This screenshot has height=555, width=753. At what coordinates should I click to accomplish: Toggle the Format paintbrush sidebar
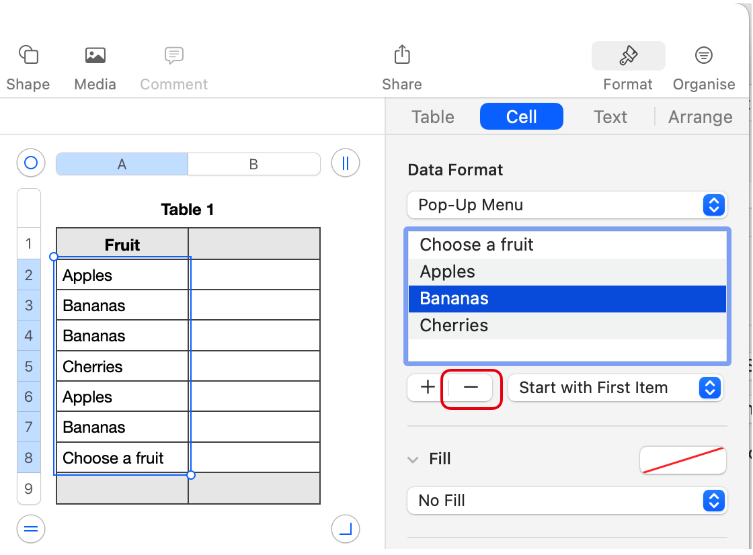pyautogui.click(x=628, y=56)
